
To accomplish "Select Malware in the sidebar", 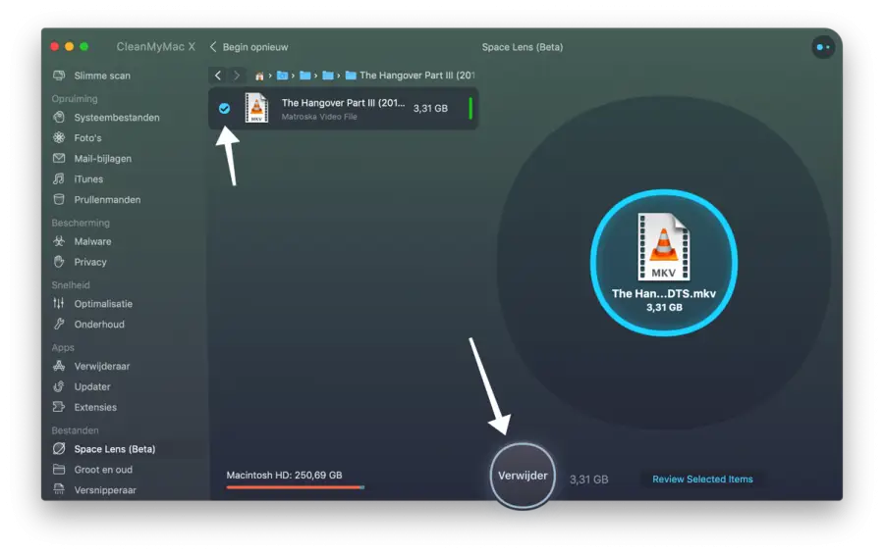I will click(x=92, y=241).
